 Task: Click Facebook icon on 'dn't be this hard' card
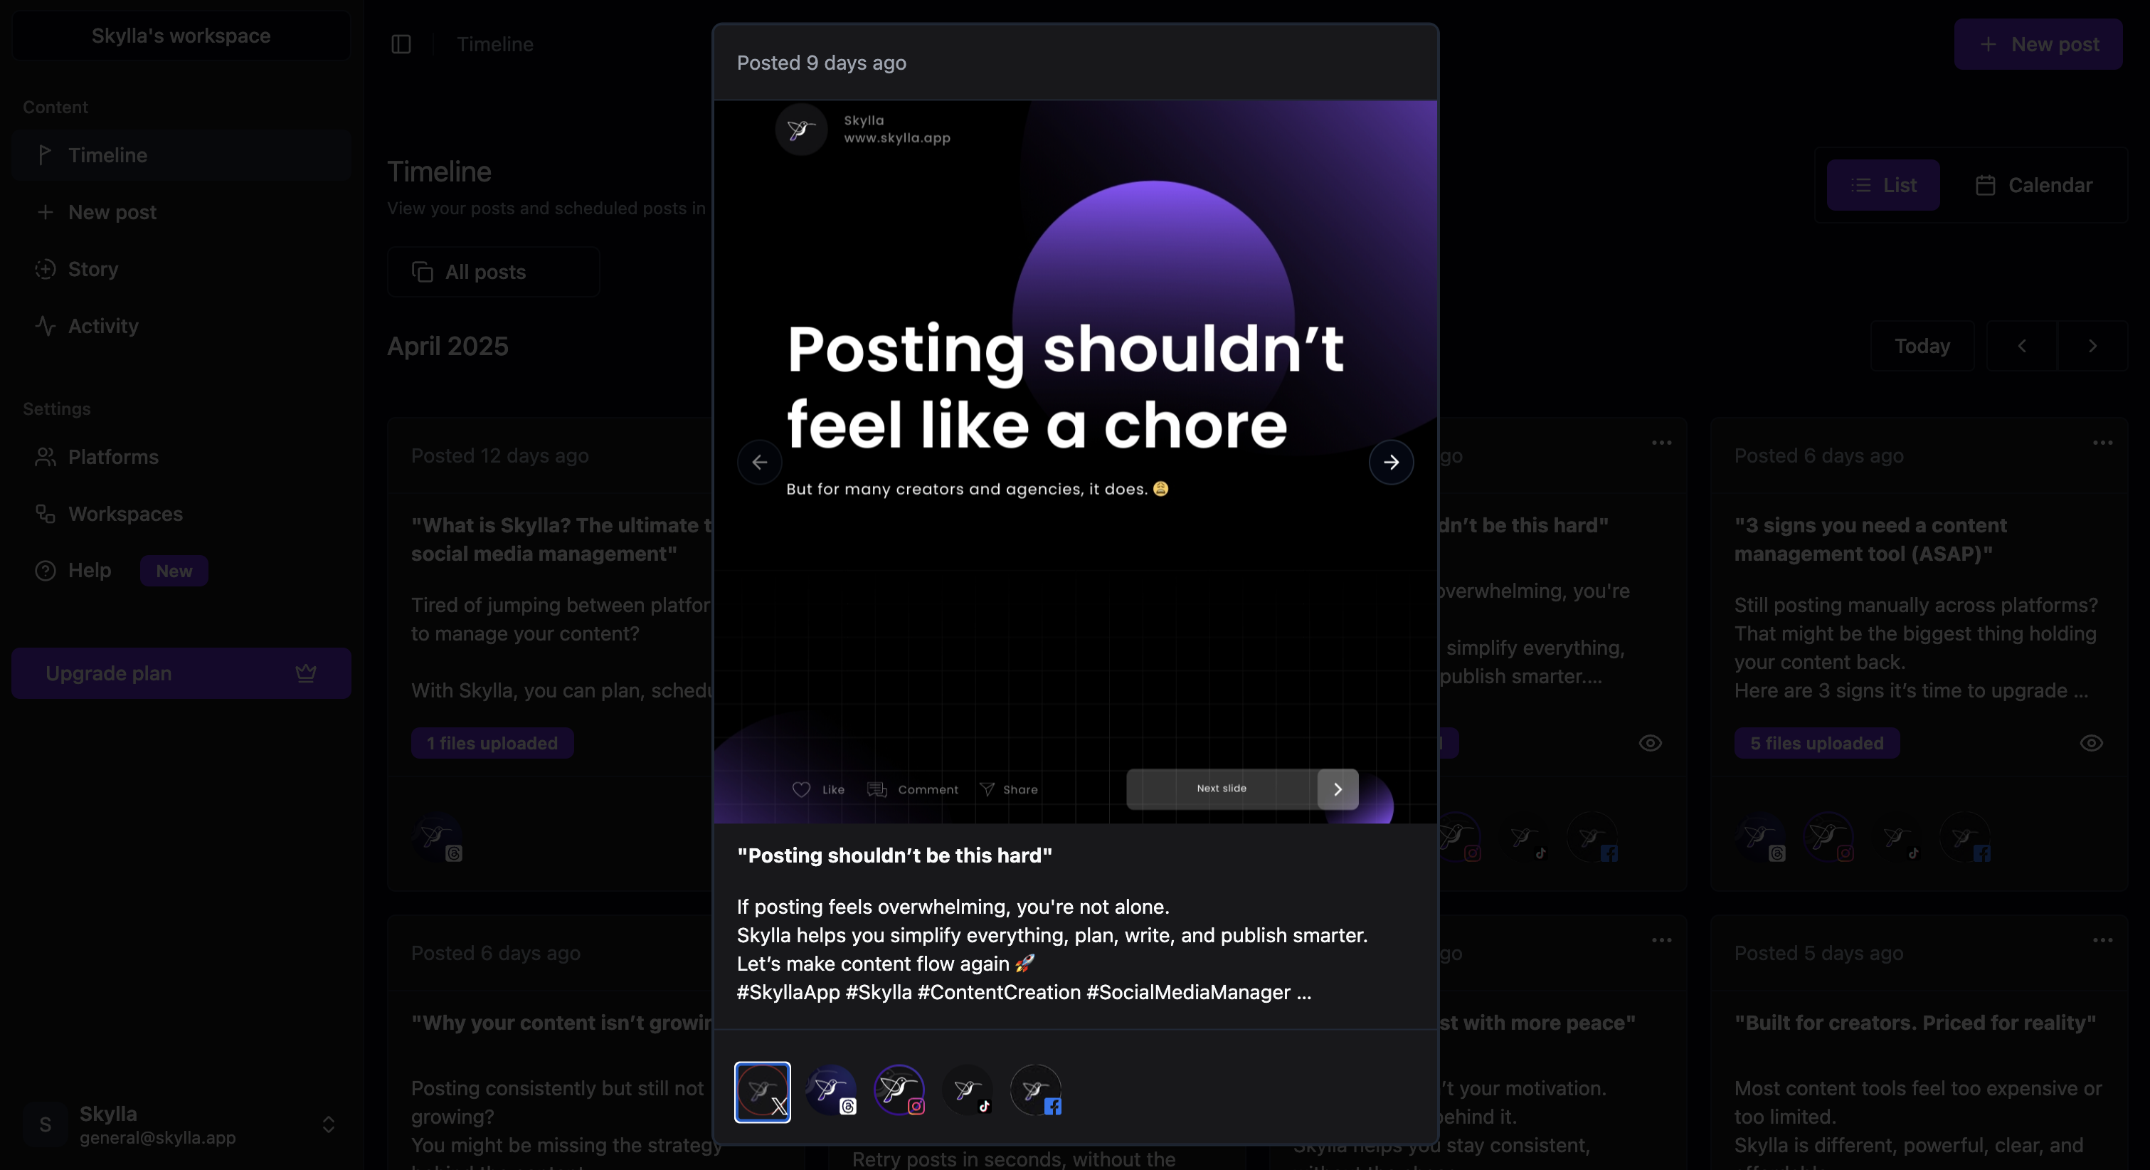click(x=1594, y=838)
